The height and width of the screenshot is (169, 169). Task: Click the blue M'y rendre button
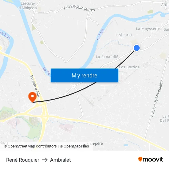click(x=84, y=75)
